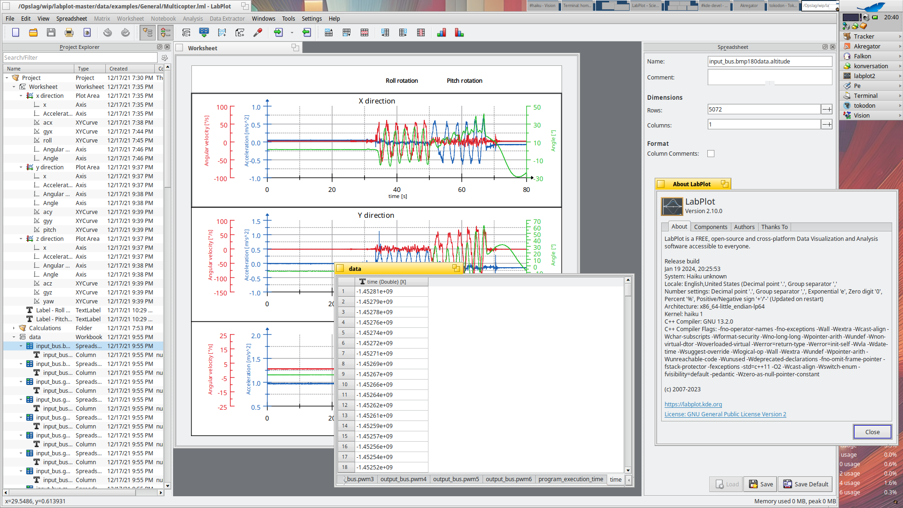Insert column right using the toolbar icon
The image size is (903, 508).
pyautogui.click(x=403, y=32)
